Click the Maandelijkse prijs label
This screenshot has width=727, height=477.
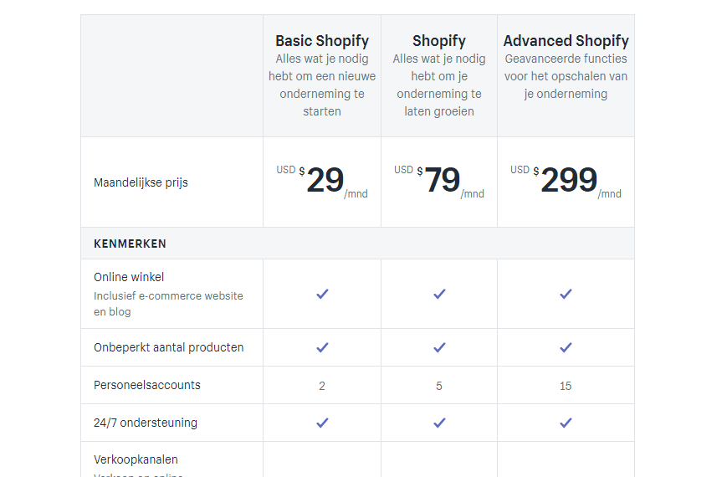pos(141,182)
